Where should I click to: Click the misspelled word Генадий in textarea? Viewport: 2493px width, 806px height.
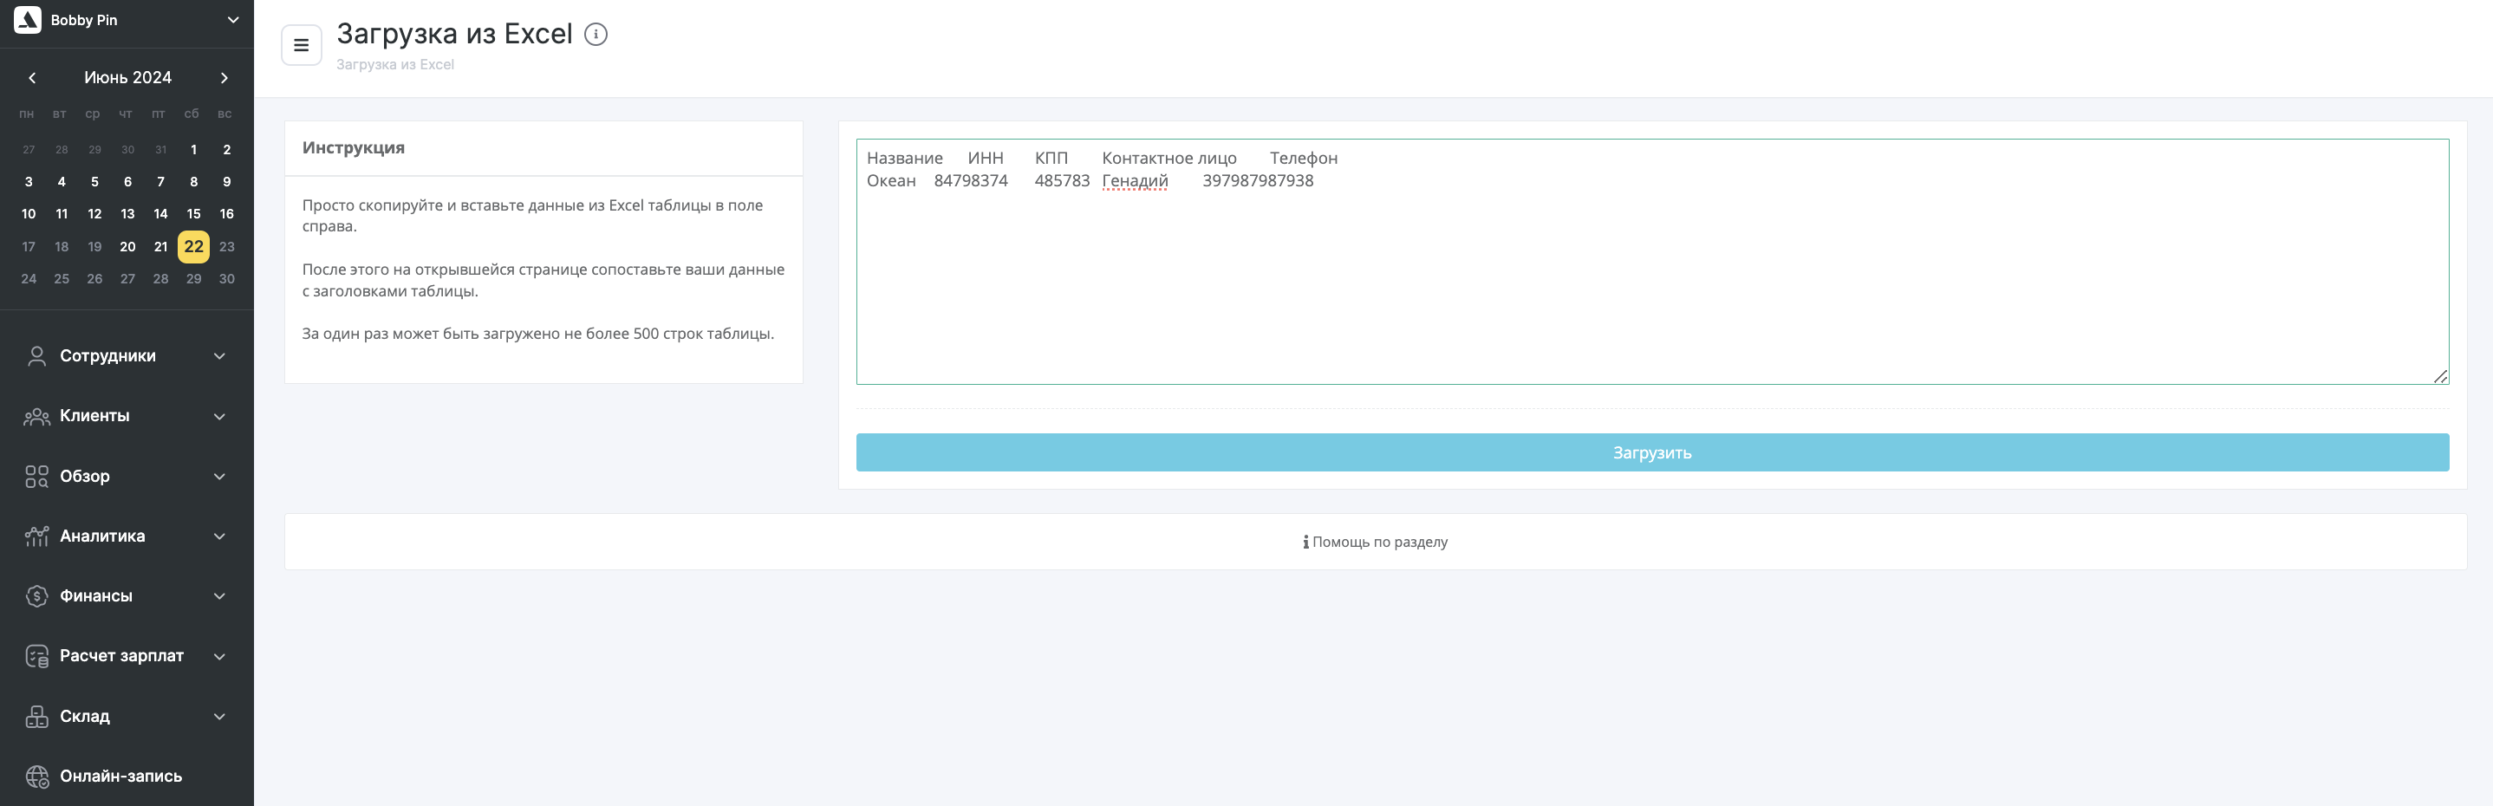(x=1136, y=181)
